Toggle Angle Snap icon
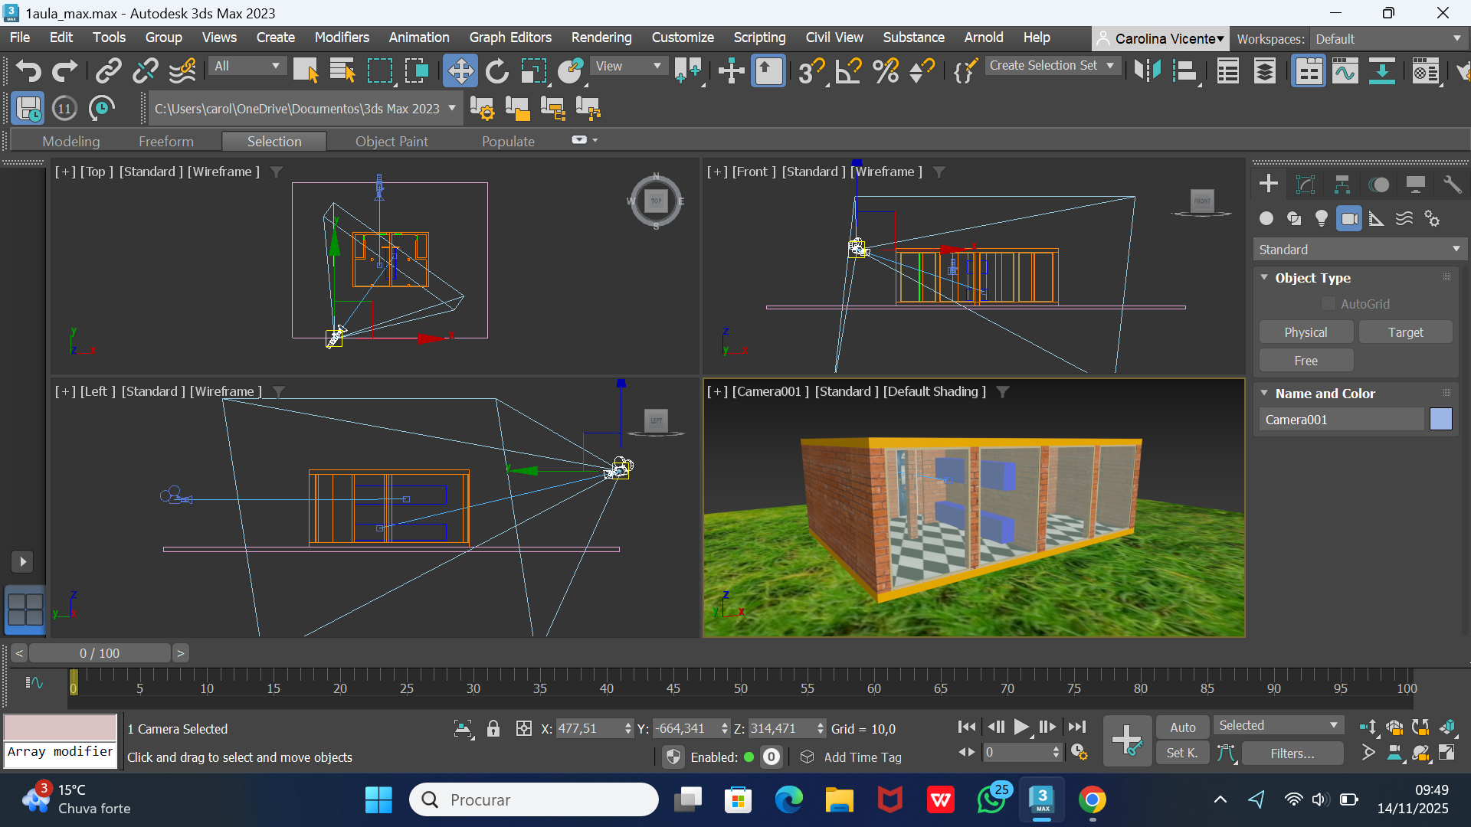The image size is (1471, 827). tap(847, 71)
